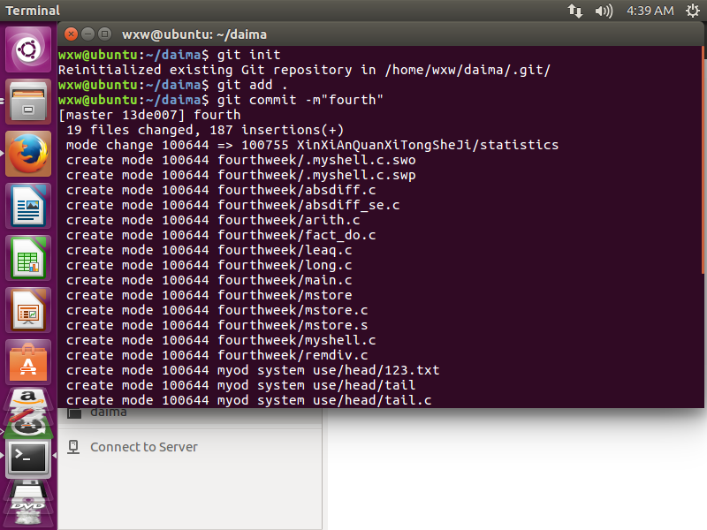707x530 pixels.
Task: Select the Terminal icon in the launcher
Action: pos(28,458)
